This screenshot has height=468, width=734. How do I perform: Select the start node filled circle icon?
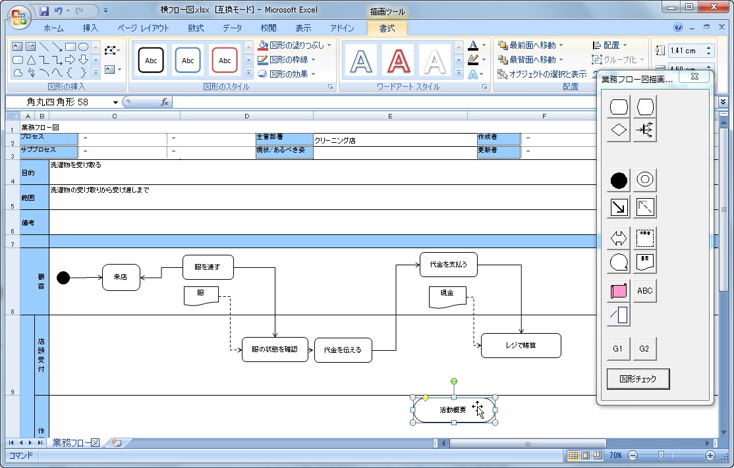(618, 179)
